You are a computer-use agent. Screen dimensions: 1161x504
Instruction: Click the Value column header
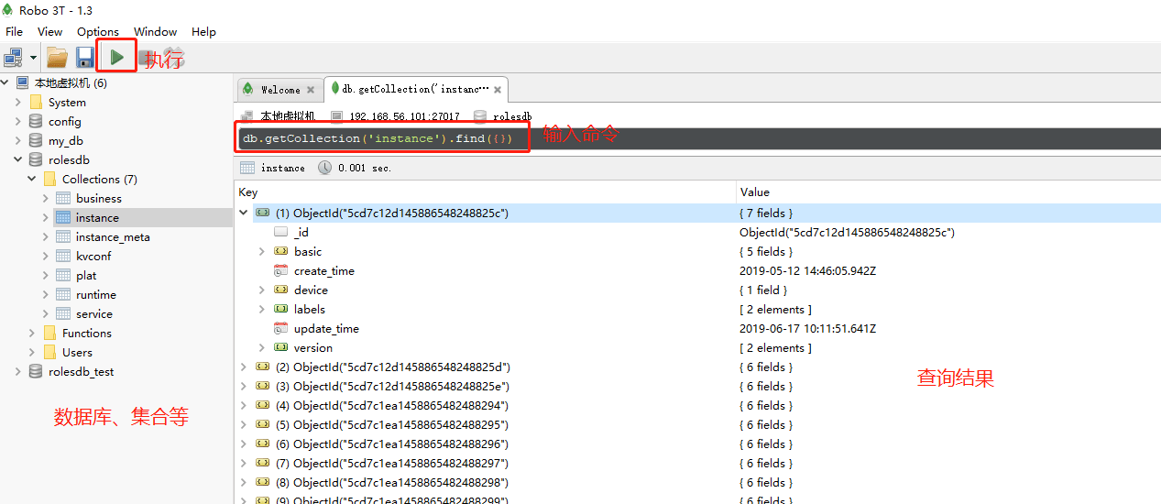pyautogui.click(x=948, y=192)
